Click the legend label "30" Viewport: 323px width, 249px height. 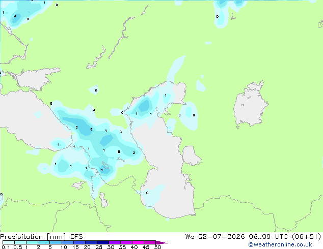click(111, 247)
